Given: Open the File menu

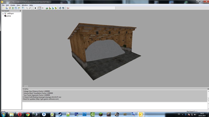Looking at the screenshot, I should (x=3, y=5).
